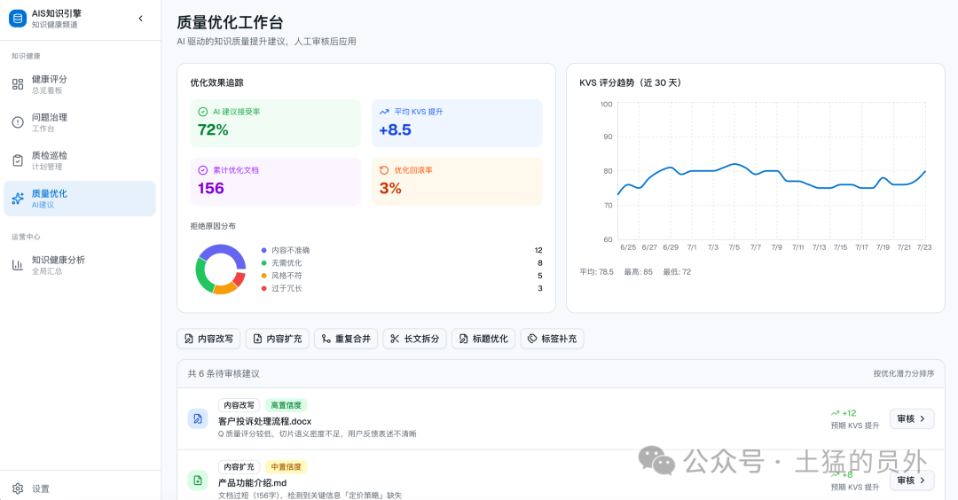Click the 标签补充 filter's tag icon
The image size is (958, 500).
point(532,339)
